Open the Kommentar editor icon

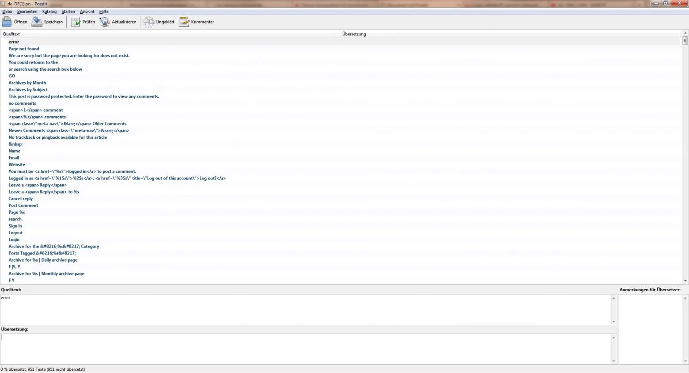[x=184, y=22]
